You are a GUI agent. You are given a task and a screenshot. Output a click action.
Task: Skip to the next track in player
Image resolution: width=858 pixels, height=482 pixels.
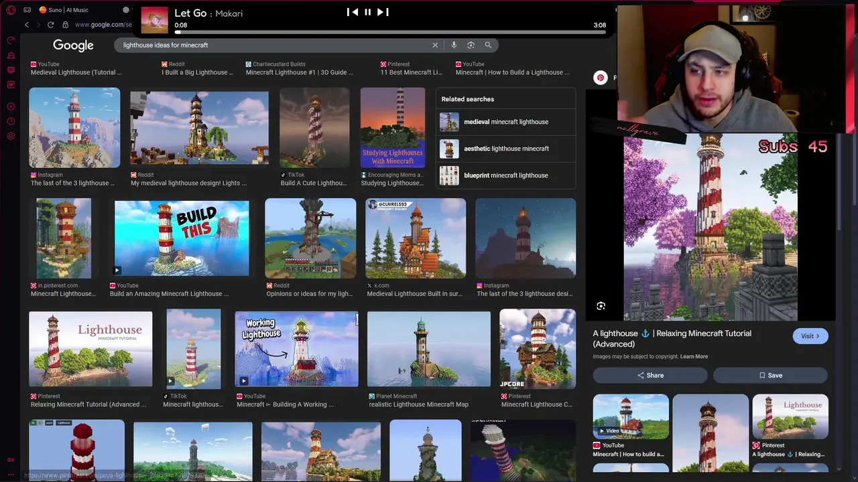click(x=383, y=12)
